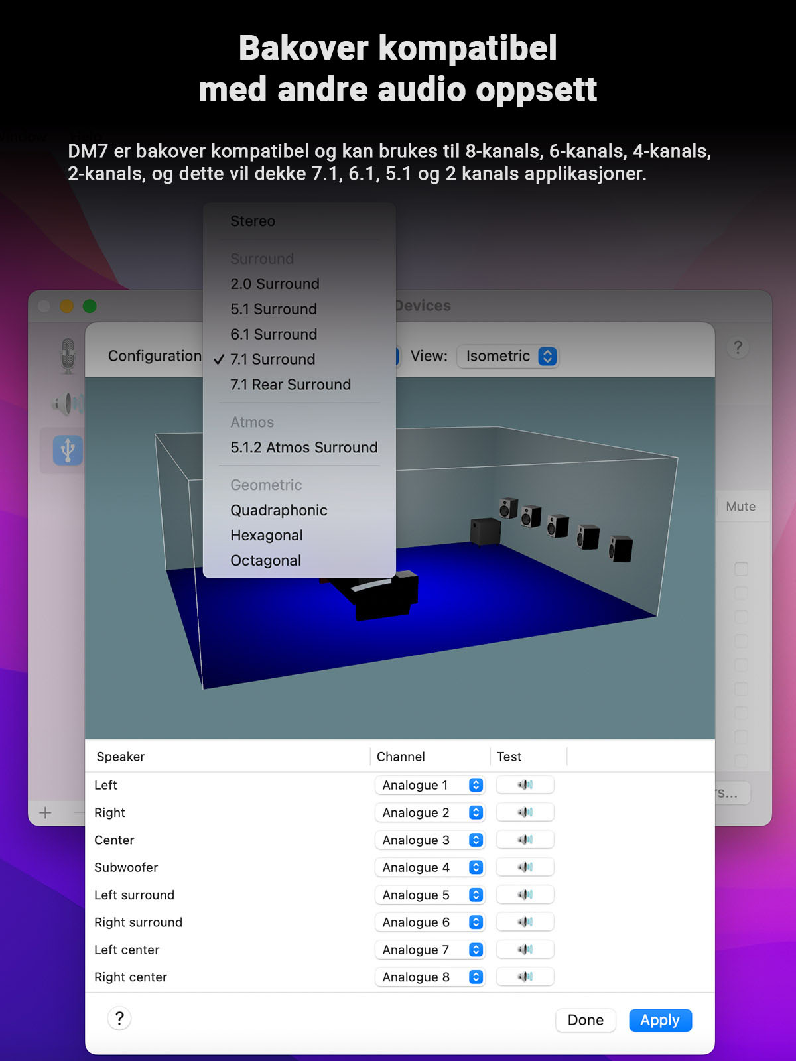
Task: Test the Right surround speaker
Action: pos(525,922)
